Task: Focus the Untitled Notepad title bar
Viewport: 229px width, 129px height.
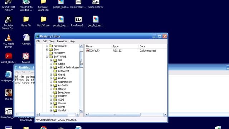Action: 25,67
